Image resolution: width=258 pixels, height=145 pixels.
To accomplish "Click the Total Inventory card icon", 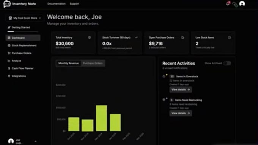I will coord(89,37).
